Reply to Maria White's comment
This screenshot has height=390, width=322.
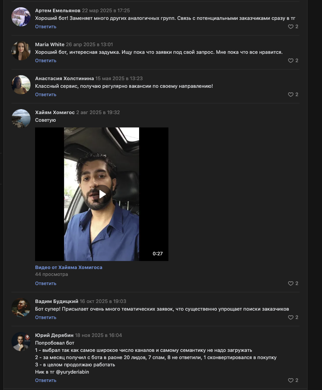(46, 61)
